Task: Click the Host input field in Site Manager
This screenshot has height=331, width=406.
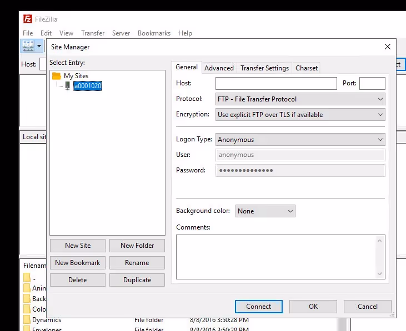Action: tap(276, 84)
